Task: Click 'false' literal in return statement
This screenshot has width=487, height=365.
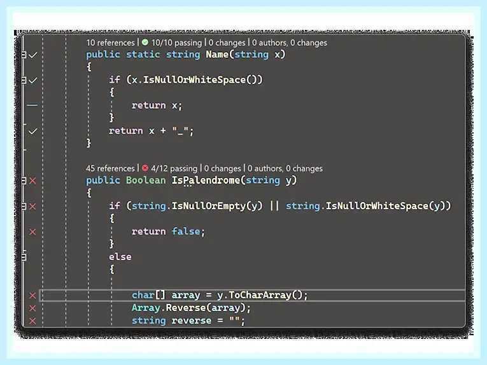Action: click(186, 231)
